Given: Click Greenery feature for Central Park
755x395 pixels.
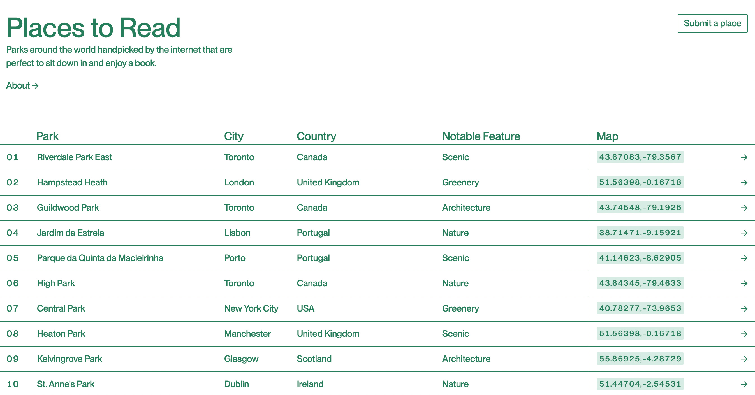Looking at the screenshot, I should coord(460,308).
